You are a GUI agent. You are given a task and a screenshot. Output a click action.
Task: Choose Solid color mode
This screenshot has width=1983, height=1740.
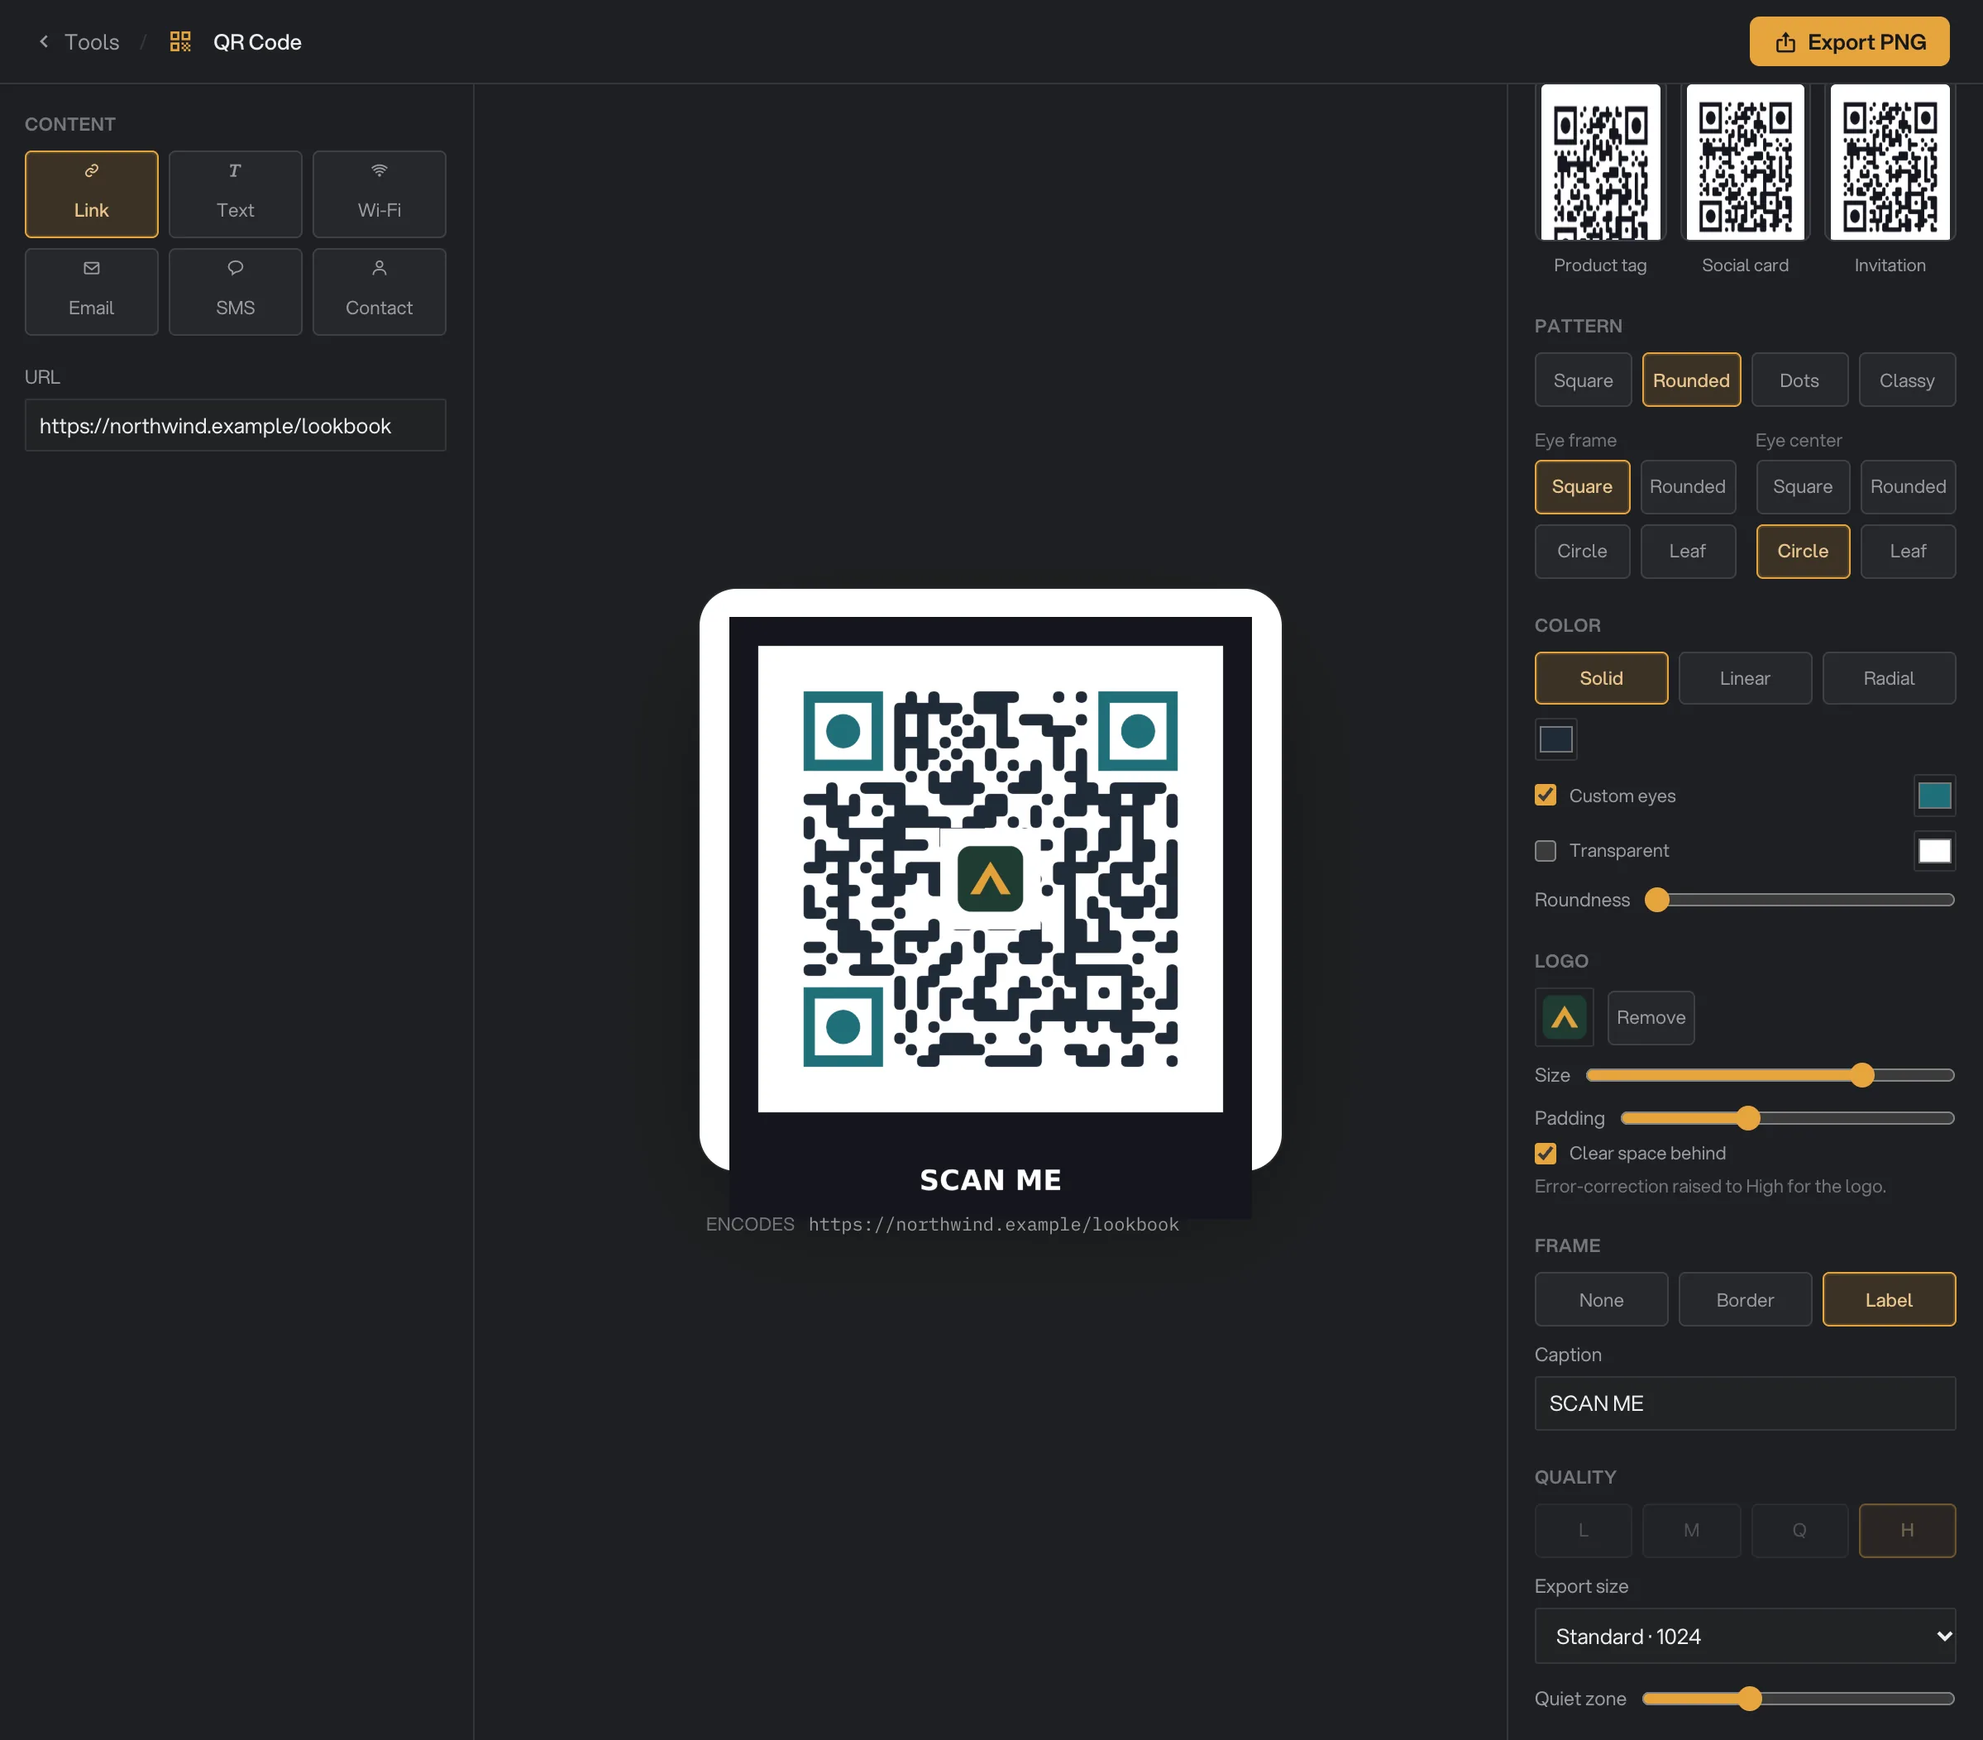point(1601,678)
